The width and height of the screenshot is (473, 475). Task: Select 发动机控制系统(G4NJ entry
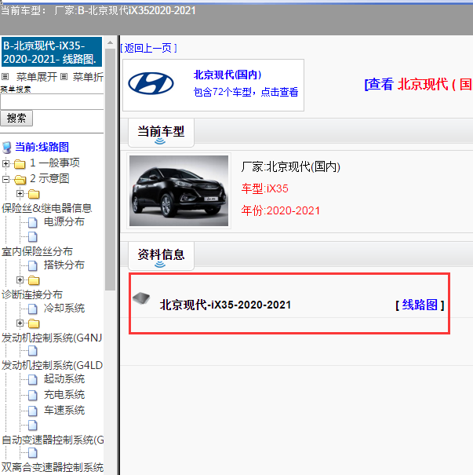pyautogui.click(x=52, y=338)
